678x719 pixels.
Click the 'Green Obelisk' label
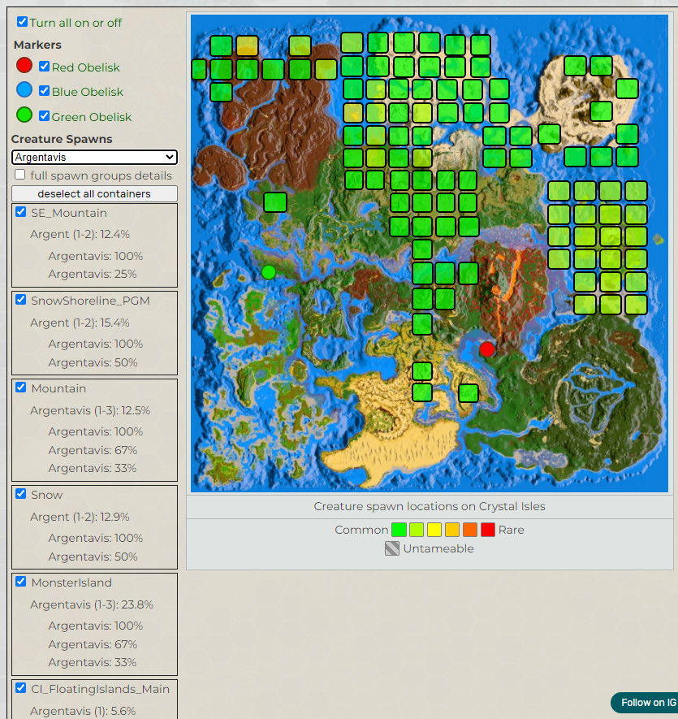tap(92, 117)
